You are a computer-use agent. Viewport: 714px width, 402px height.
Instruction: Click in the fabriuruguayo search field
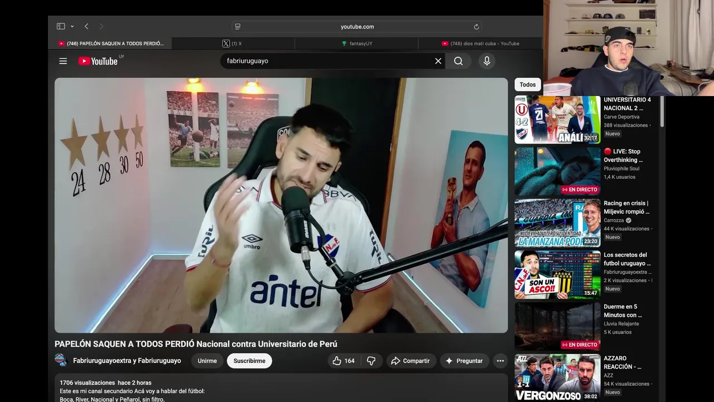[x=326, y=61]
